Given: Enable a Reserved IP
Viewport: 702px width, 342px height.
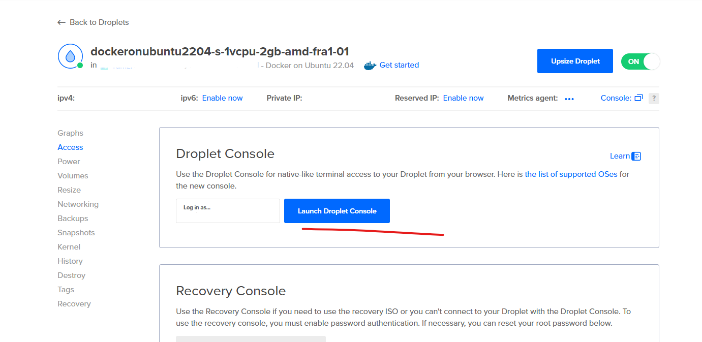Looking at the screenshot, I should click(x=463, y=98).
